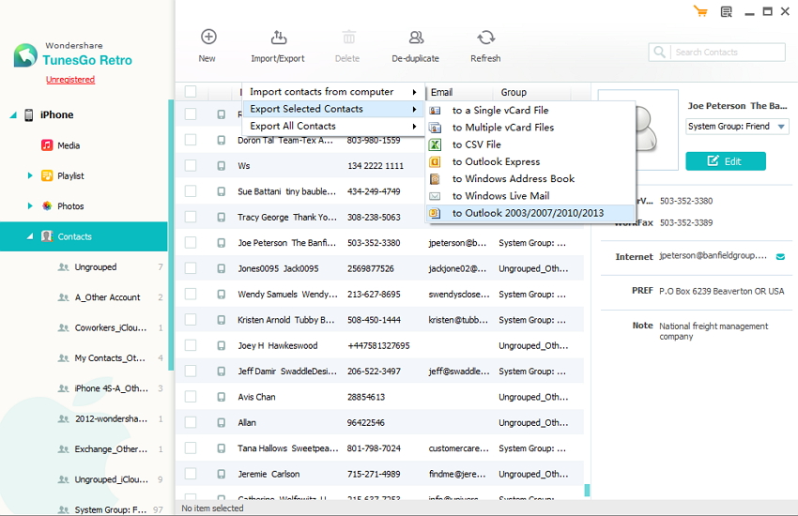Check the box beside Avis Chan
The height and width of the screenshot is (516, 798).
[x=191, y=397]
